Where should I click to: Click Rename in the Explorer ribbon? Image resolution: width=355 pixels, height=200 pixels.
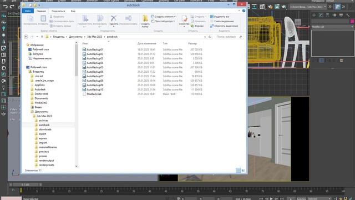128,20
